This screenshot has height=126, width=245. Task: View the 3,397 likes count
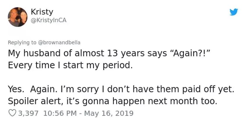click(28, 113)
